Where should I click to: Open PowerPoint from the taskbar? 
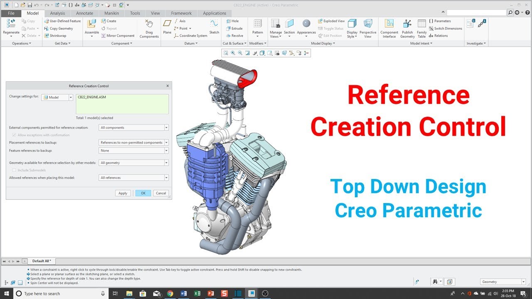[x=211, y=294]
